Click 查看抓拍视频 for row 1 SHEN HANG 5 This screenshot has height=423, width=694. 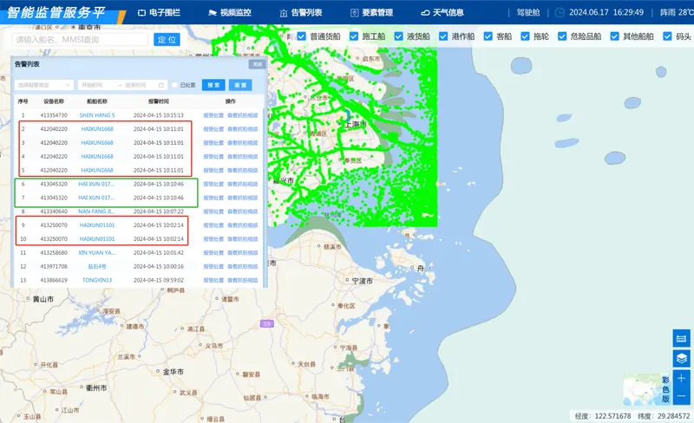tap(243, 115)
